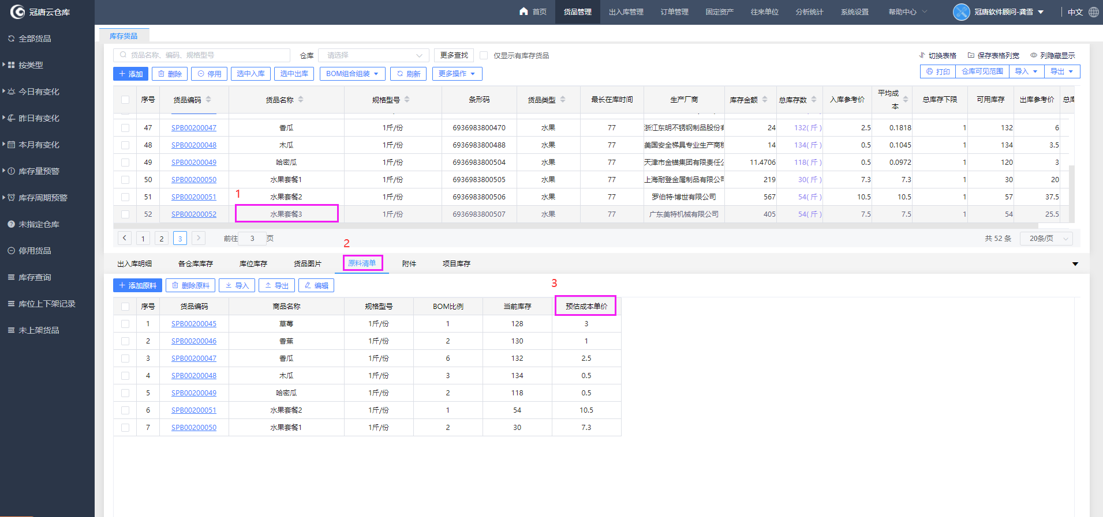Click 添加原料 add material button
The image size is (1103, 517).
tap(137, 285)
